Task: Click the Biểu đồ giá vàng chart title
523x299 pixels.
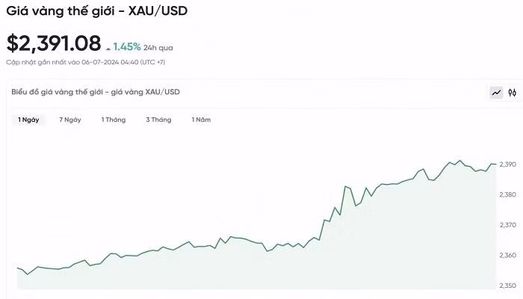Action: coord(96,92)
